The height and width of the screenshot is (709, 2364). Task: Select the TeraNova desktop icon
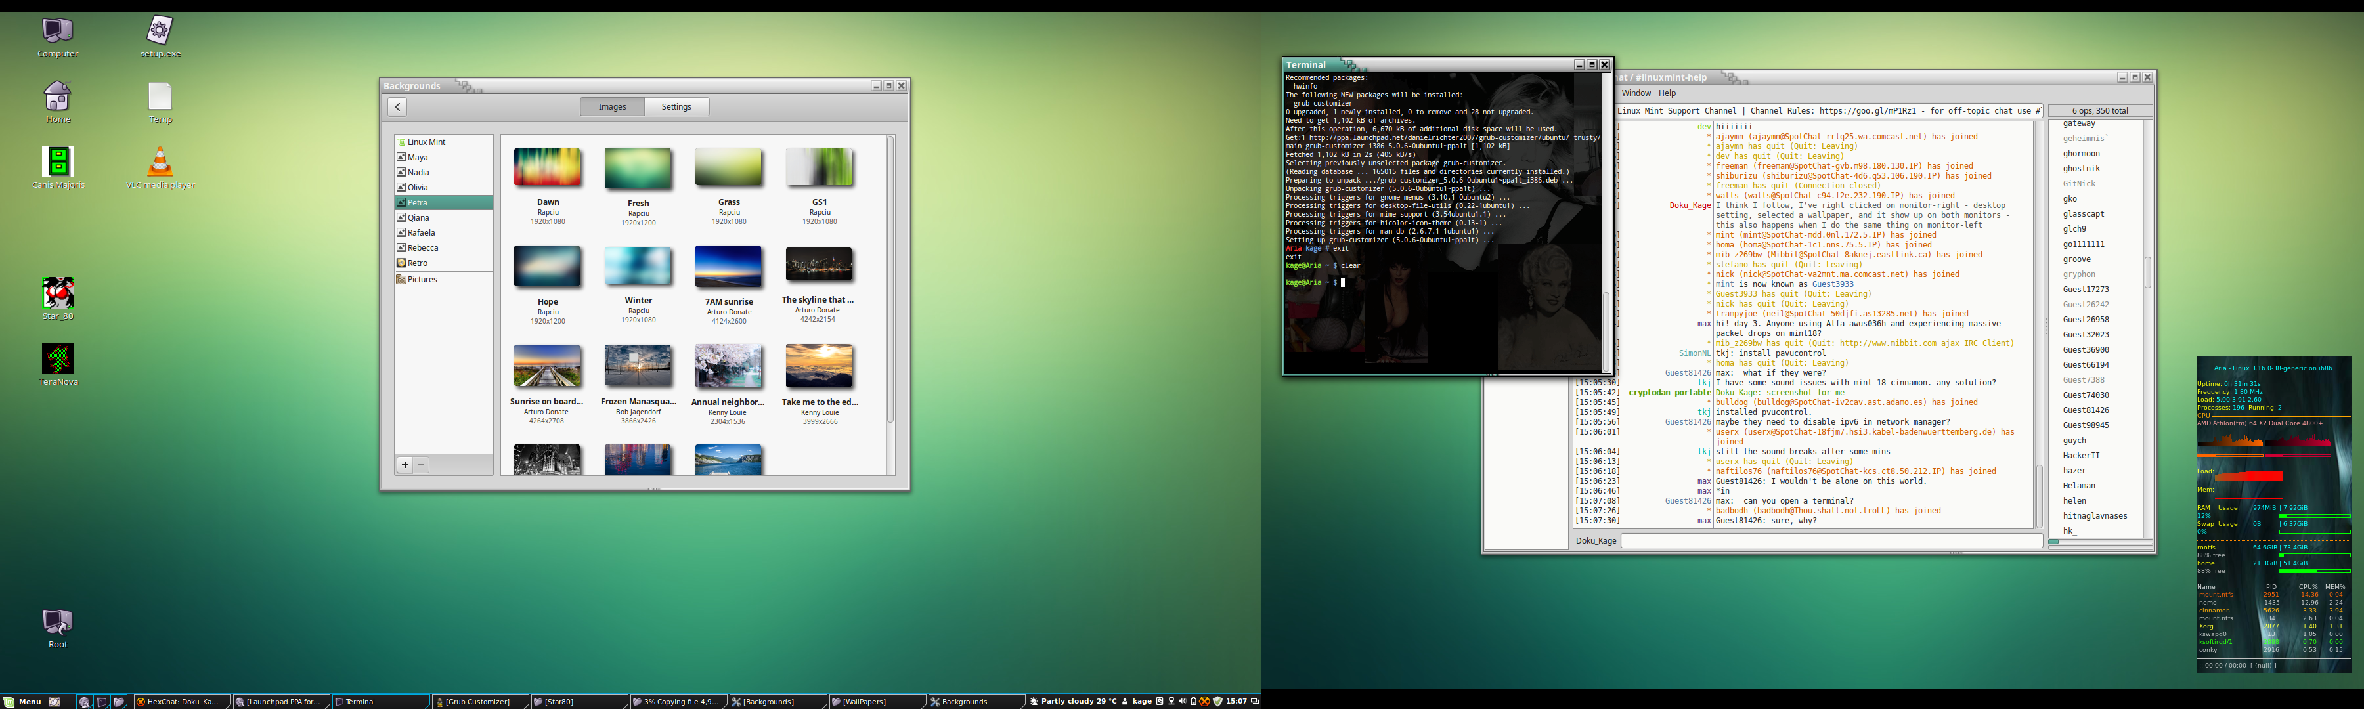58,364
